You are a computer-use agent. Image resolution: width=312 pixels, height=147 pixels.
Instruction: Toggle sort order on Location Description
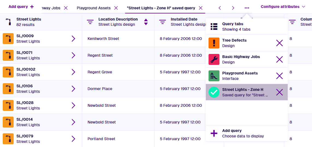click(146, 22)
